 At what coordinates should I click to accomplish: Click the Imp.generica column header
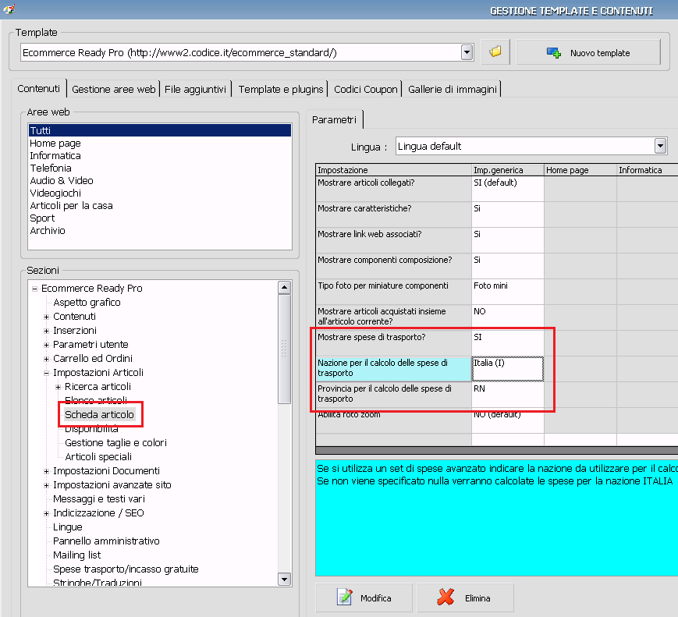click(x=508, y=170)
